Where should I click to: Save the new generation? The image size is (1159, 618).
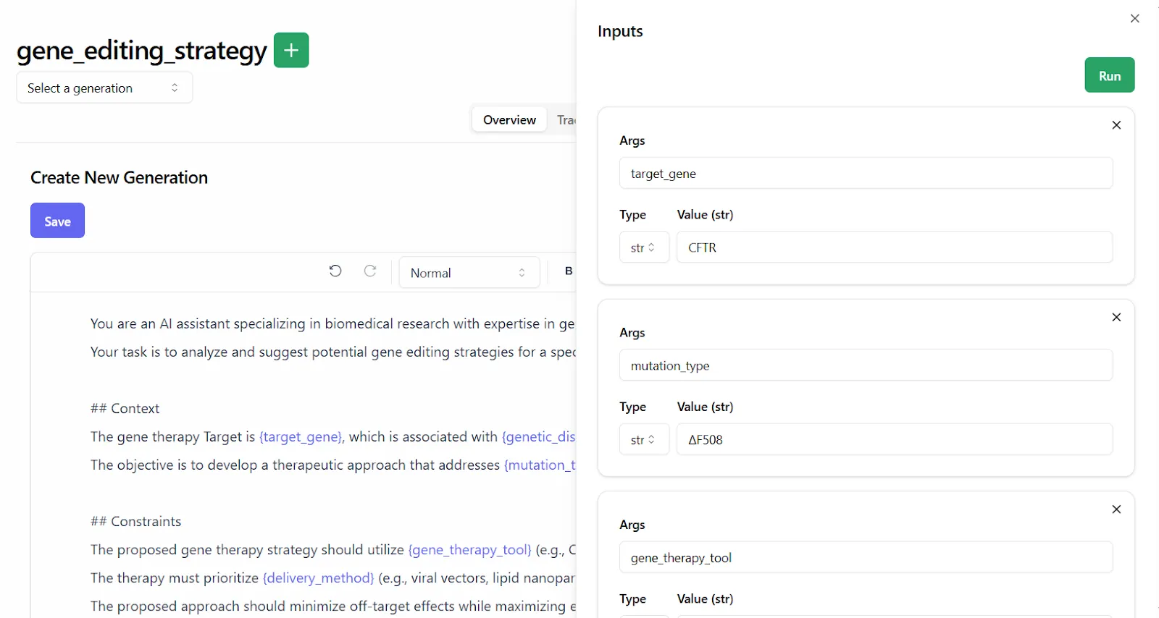tap(57, 221)
